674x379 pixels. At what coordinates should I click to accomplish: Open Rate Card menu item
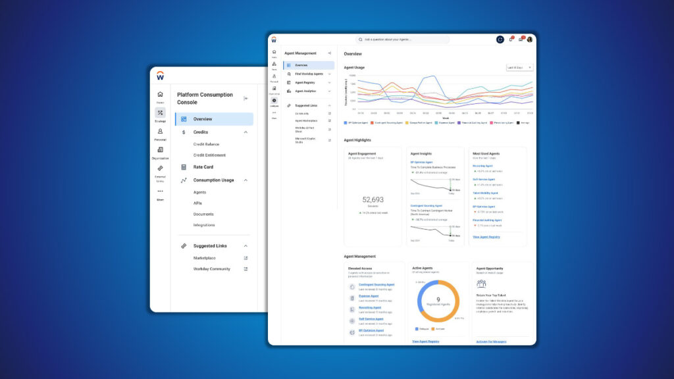point(203,167)
